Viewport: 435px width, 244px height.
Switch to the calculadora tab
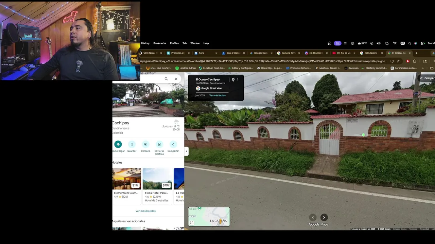pos(371,53)
